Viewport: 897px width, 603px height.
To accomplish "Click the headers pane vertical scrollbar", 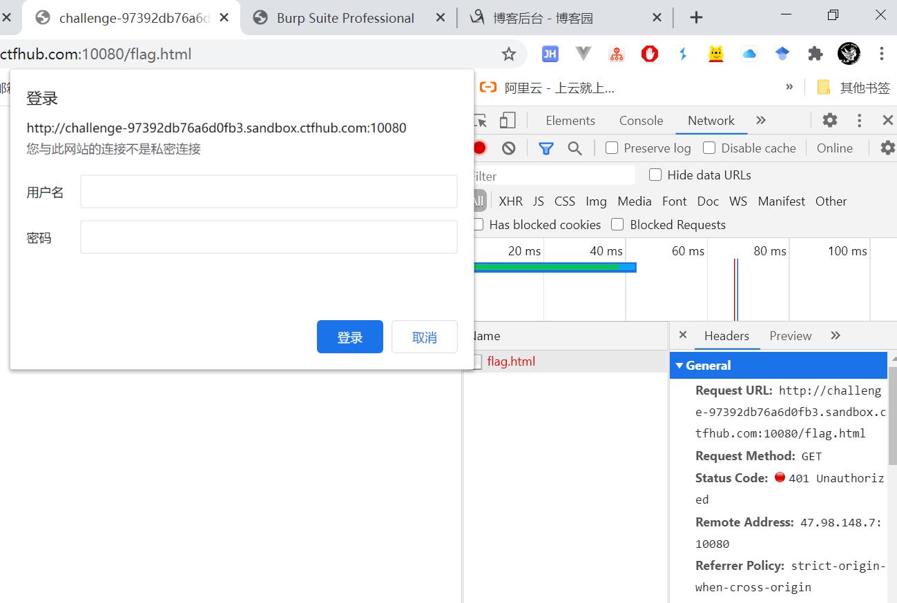I will click(892, 417).
